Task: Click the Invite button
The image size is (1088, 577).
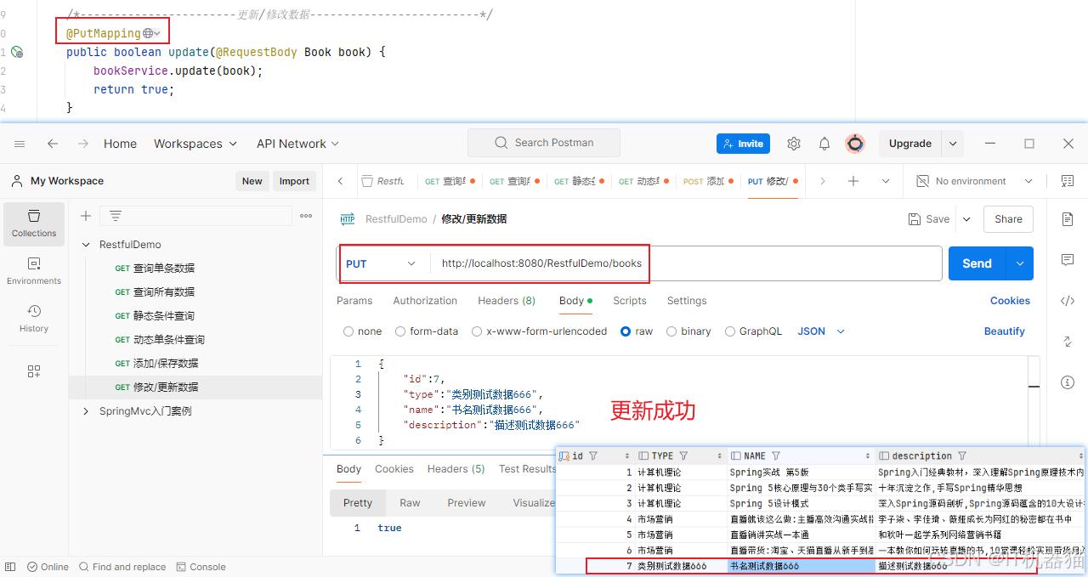Action: coord(743,144)
